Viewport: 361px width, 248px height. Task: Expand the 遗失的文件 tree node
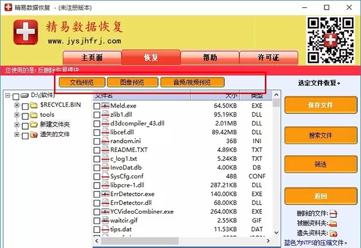click(17, 135)
